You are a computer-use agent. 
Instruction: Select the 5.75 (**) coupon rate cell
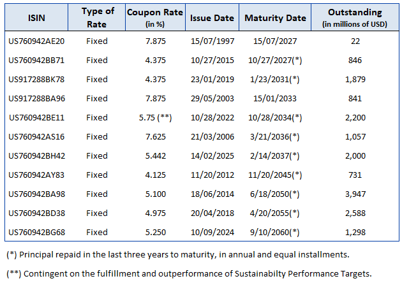[x=156, y=118]
